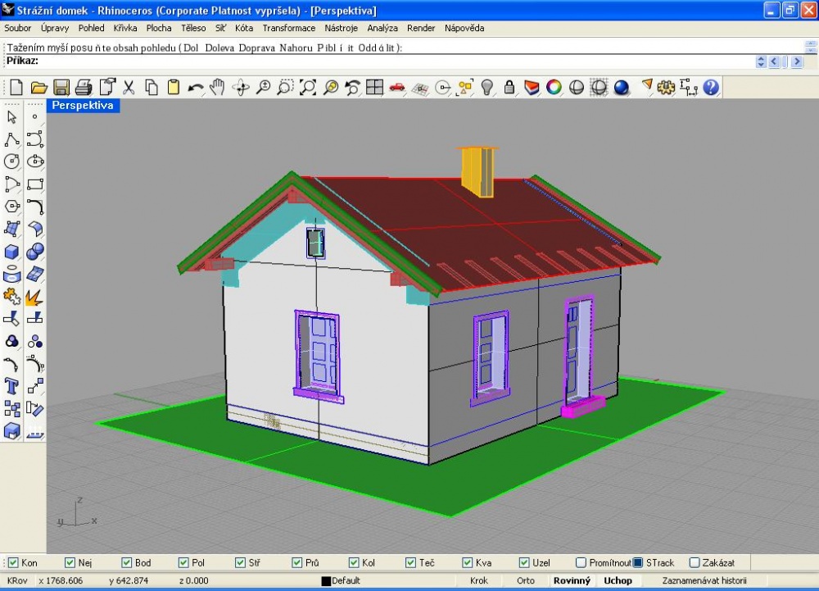
Task: Toggle Orto mode in the status bar
Action: tap(526, 580)
